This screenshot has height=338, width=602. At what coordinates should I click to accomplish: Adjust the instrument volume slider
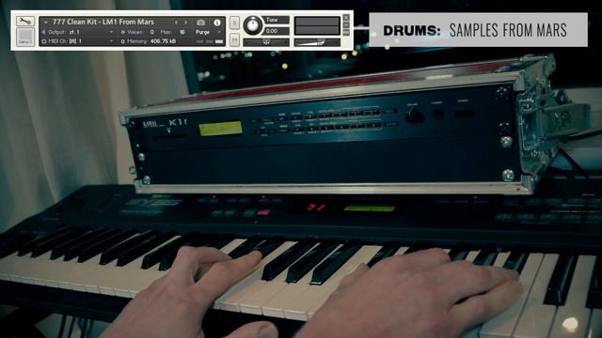pyautogui.click(x=317, y=42)
